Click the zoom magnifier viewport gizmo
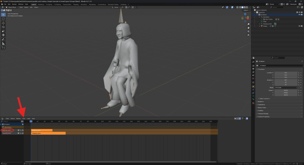This screenshot has width=304, height=165. tap(248, 24)
